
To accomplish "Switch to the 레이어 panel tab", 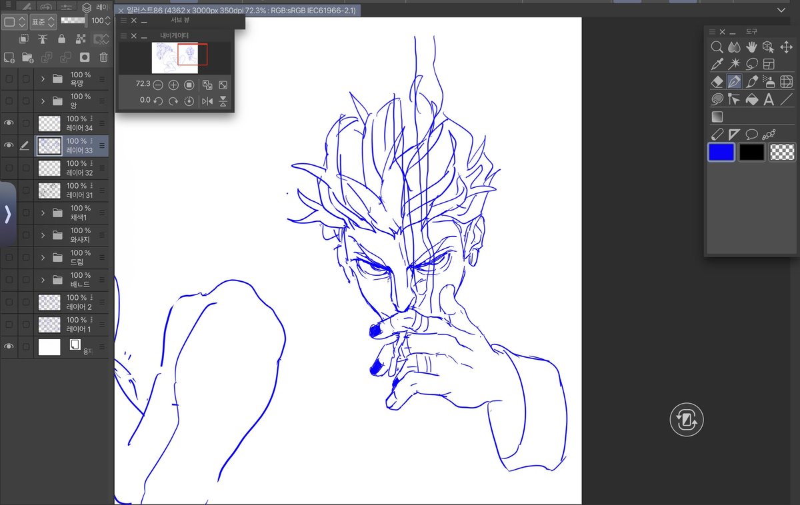I will pyautogui.click(x=94, y=7).
